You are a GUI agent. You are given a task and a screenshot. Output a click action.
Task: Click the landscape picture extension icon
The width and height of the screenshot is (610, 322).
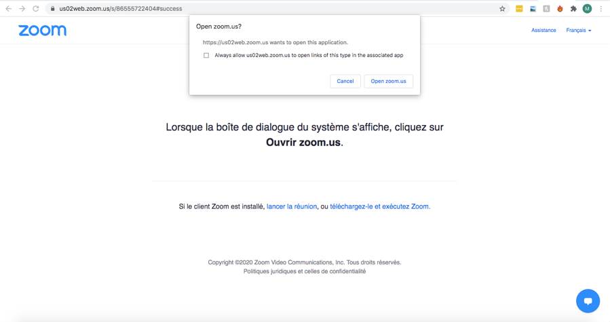tap(533, 9)
